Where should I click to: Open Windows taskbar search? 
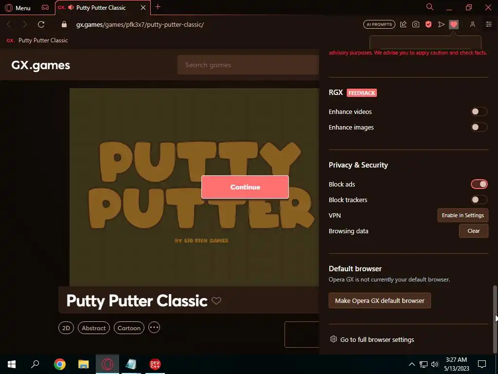pyautogui.click(x=35, y=364)
